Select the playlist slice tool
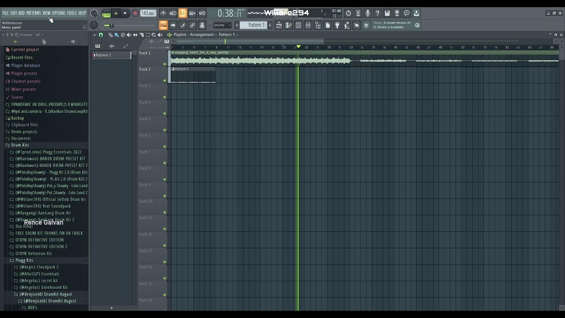 (x=141, y=34)
